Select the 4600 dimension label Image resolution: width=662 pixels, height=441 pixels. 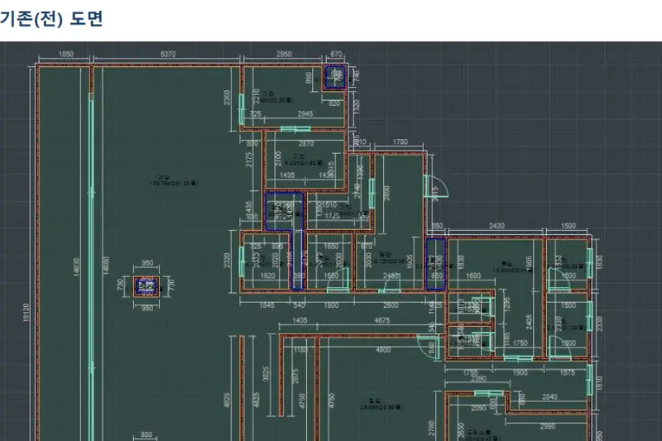[x=383, y=350]
